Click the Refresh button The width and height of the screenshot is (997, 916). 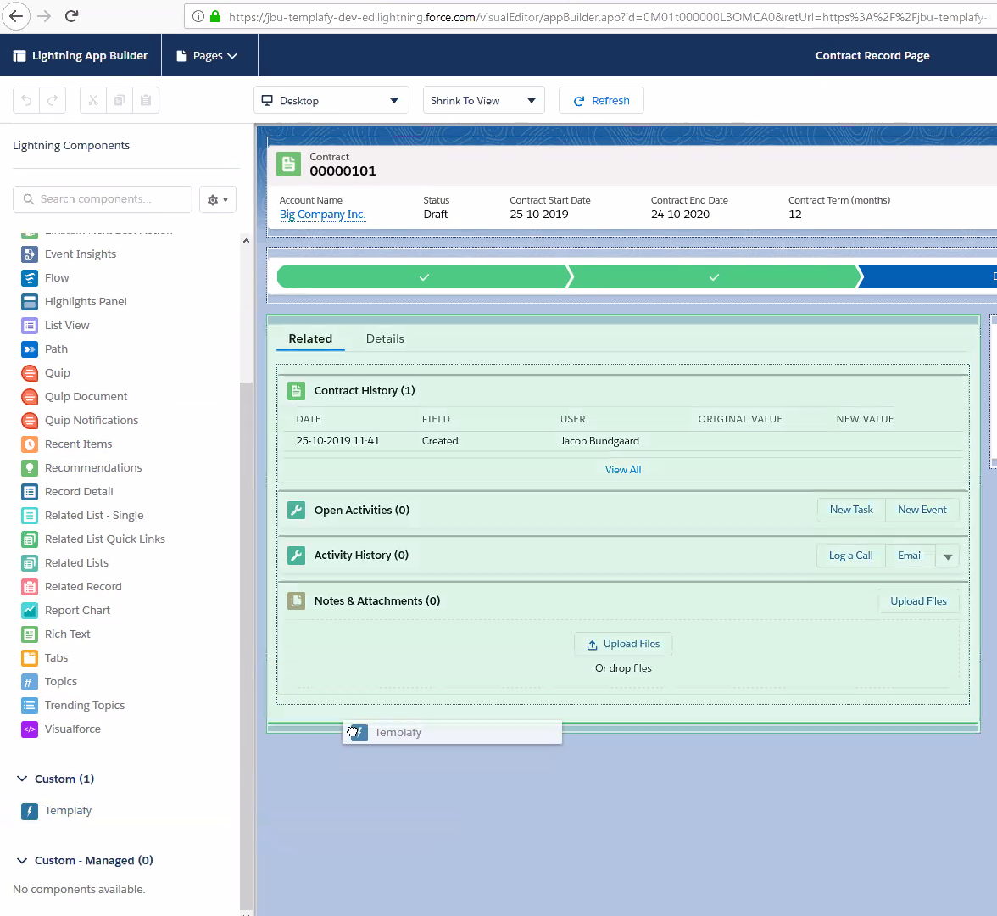[602, 100]
